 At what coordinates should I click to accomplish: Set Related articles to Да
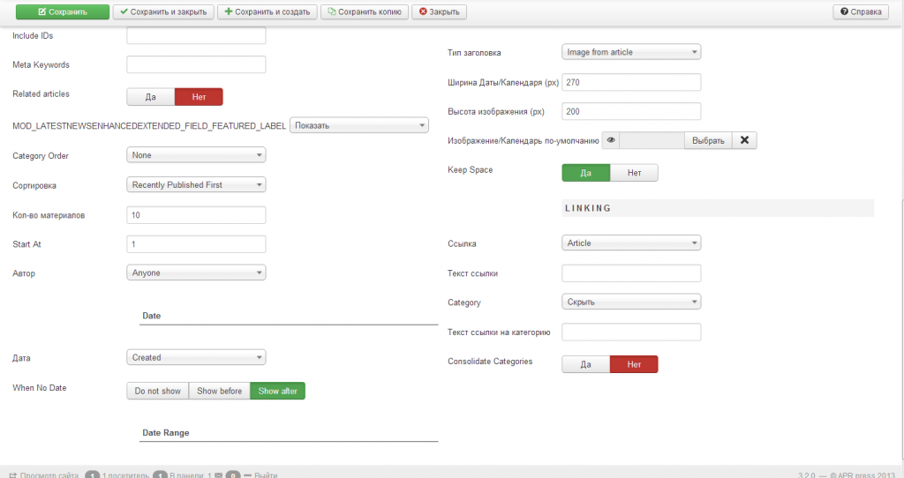point(151,97)
